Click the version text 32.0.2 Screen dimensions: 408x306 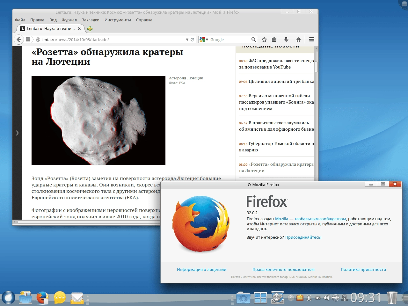252,213
